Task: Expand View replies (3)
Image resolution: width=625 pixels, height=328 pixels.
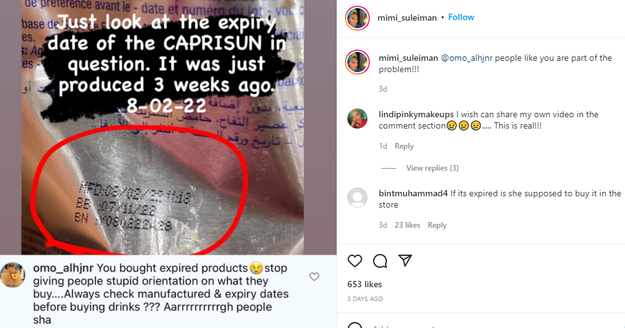Action: point(432,168)
